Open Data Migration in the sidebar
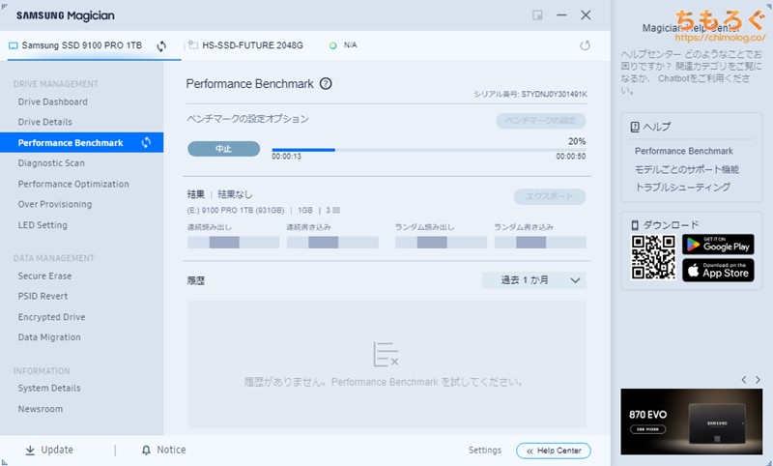This screenshot has height=466, width=773. point(49,336)
